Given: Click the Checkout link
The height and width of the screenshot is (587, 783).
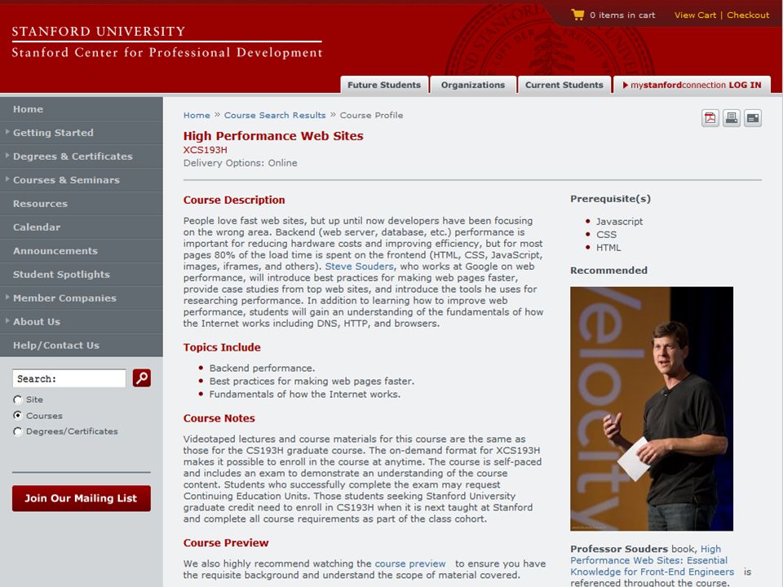Looking at the screenshot, I should tap(748, 15).
